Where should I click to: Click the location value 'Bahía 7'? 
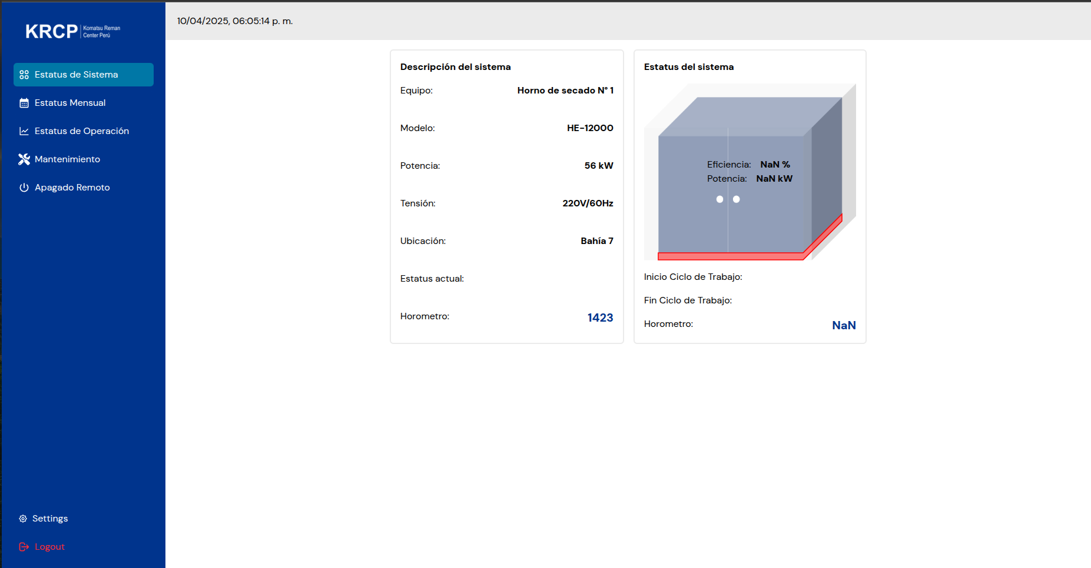[x=597, y=241]
